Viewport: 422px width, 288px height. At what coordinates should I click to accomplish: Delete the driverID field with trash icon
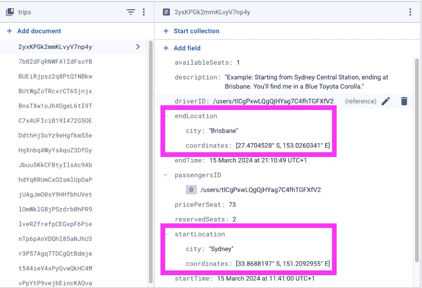click(404, 101)
